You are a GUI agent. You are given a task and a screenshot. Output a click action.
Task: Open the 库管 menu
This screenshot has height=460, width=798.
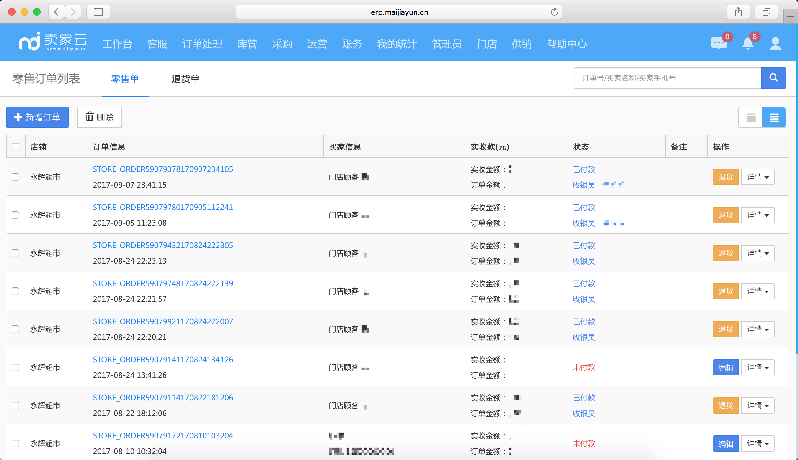(x=247, y=44)
